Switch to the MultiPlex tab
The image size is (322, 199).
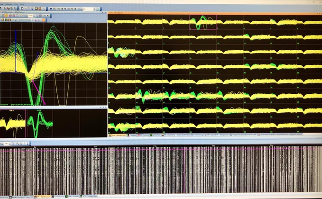pos(155,135)
